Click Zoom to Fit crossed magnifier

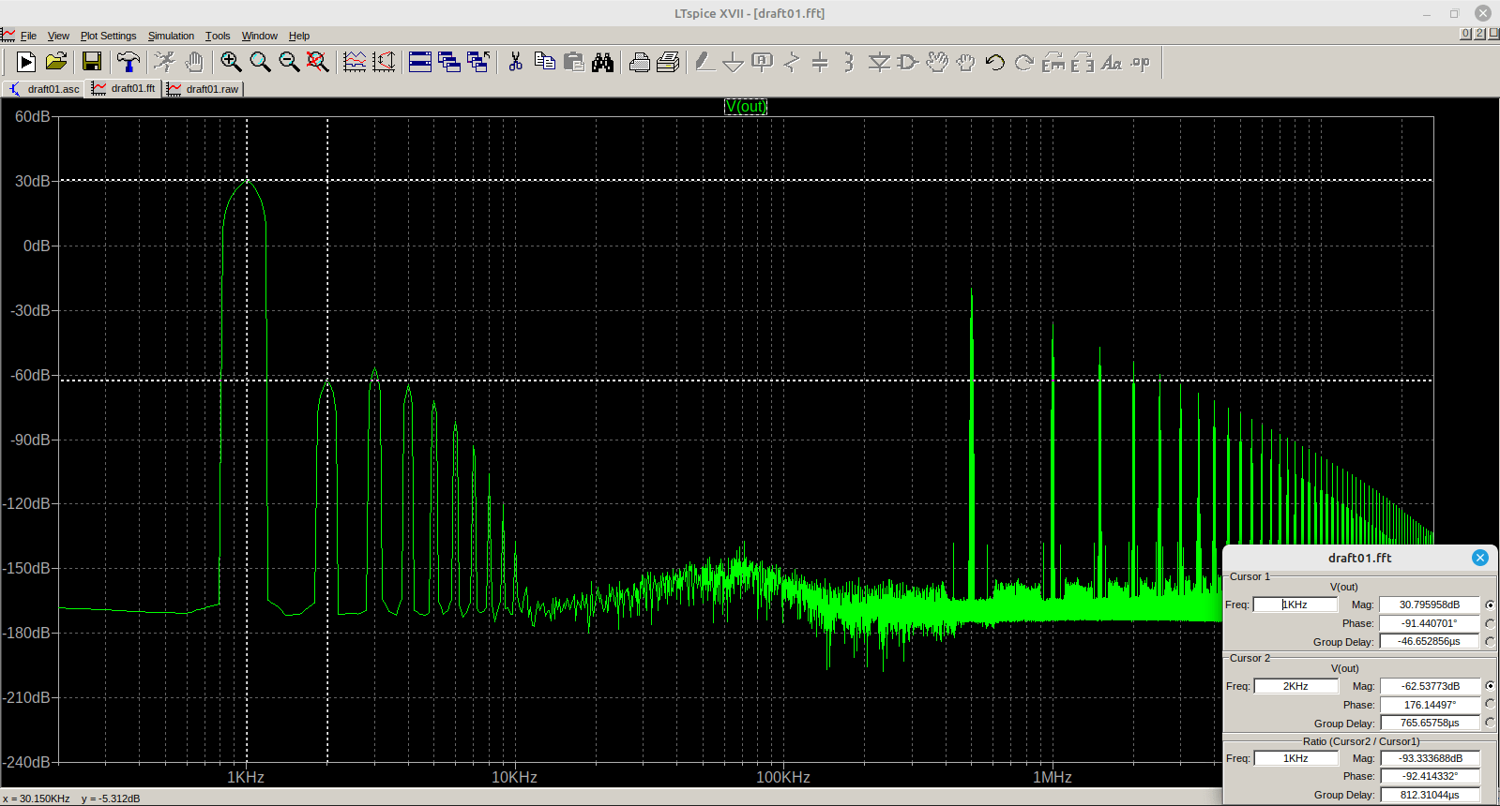click(318, 62)
